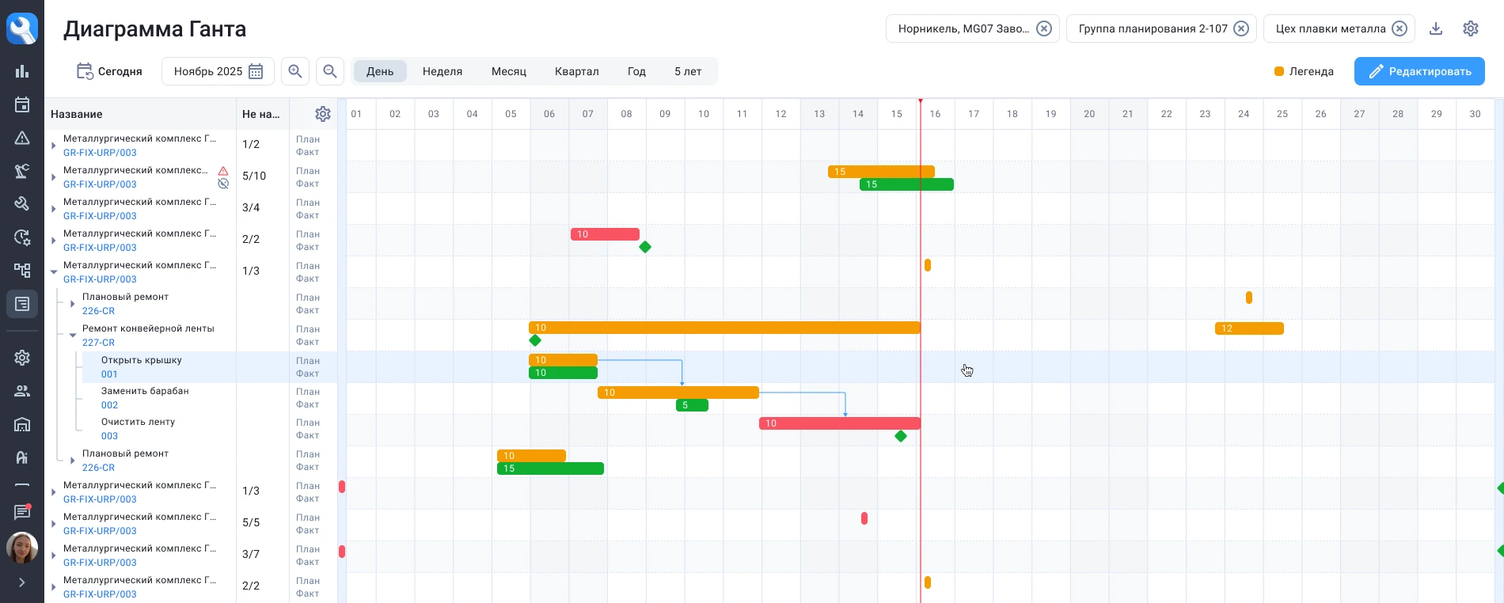The image size is (1504, 603).
Task: Expand the row showing 5/10 count
Action: tap(54, 176)
